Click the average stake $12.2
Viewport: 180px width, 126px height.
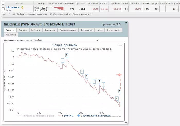point(82,9)
